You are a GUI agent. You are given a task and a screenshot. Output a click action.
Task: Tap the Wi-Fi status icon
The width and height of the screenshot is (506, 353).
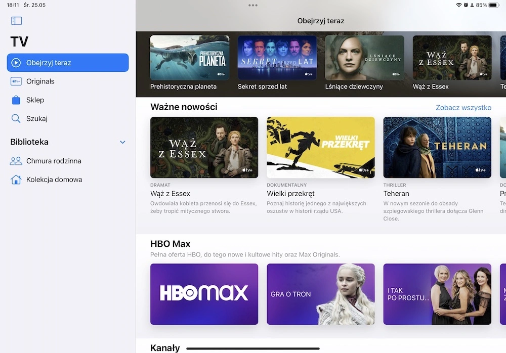458,5
